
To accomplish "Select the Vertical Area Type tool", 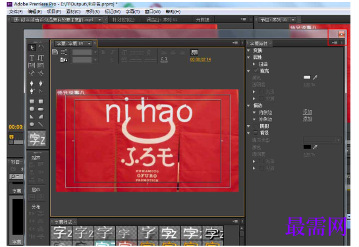I will tap(41, 65).
